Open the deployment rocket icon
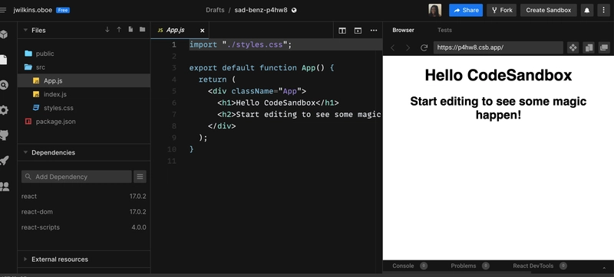 [4, 161]
